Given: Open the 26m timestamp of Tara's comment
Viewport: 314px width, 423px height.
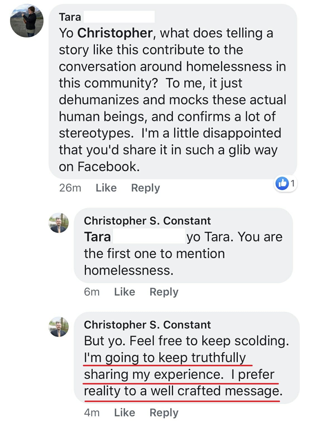Looking at the screenshot, I should point(70,188).
